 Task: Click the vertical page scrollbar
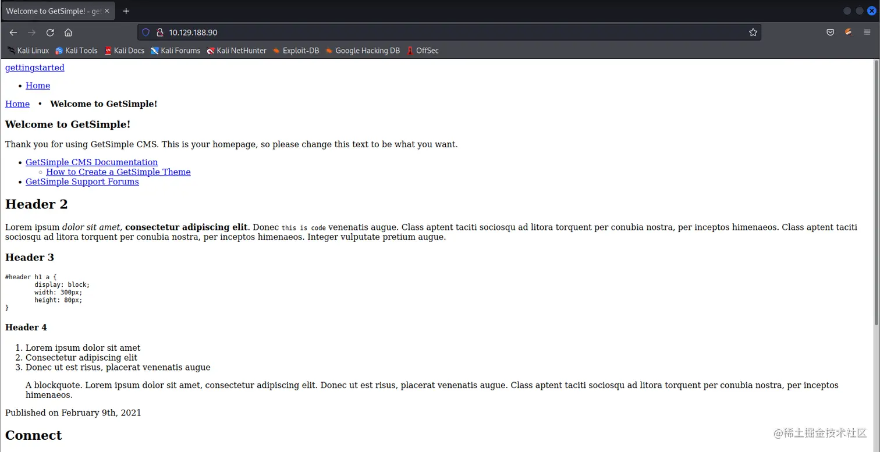click(877, 192)
